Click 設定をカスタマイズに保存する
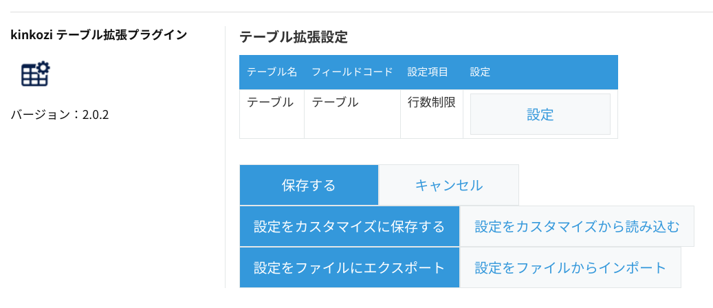This screenshot has height=308, width=713. click(349, 227)
